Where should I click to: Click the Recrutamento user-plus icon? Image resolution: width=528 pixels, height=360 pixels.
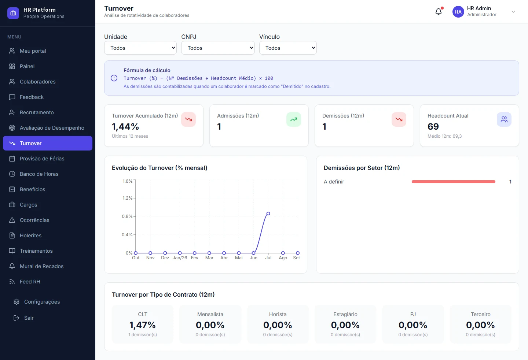[x=12, y=112]
